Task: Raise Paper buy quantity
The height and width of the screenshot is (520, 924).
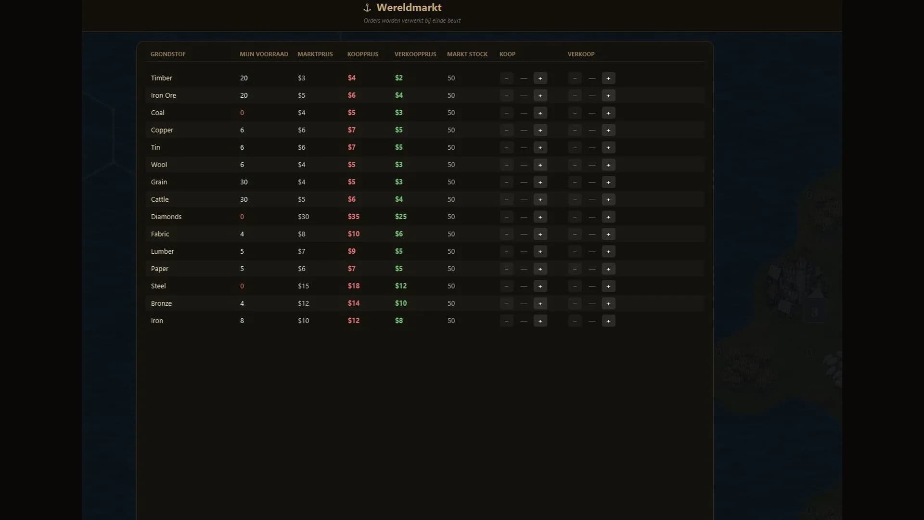Action: click(x=540, y=269)
